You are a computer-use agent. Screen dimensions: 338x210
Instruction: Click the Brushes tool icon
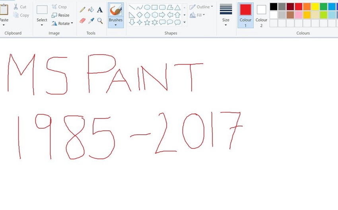[116, 10]
